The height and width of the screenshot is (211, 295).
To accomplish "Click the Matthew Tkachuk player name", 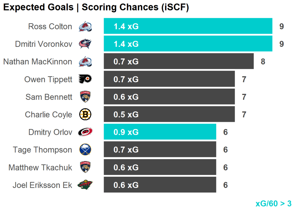I will click(40, 167).
